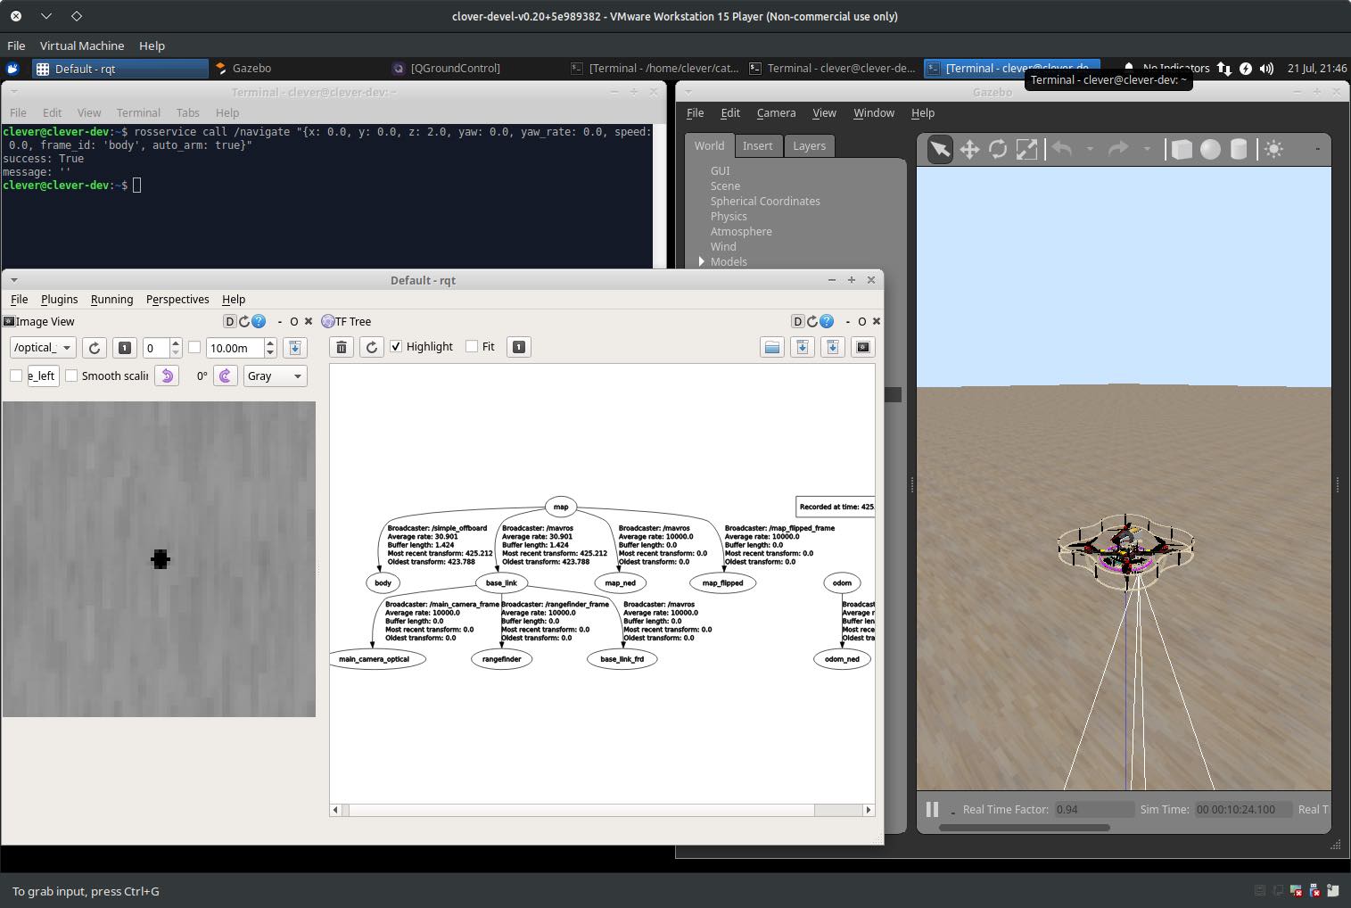
Task: Expand the Models tree item
Action: (702, 261)
